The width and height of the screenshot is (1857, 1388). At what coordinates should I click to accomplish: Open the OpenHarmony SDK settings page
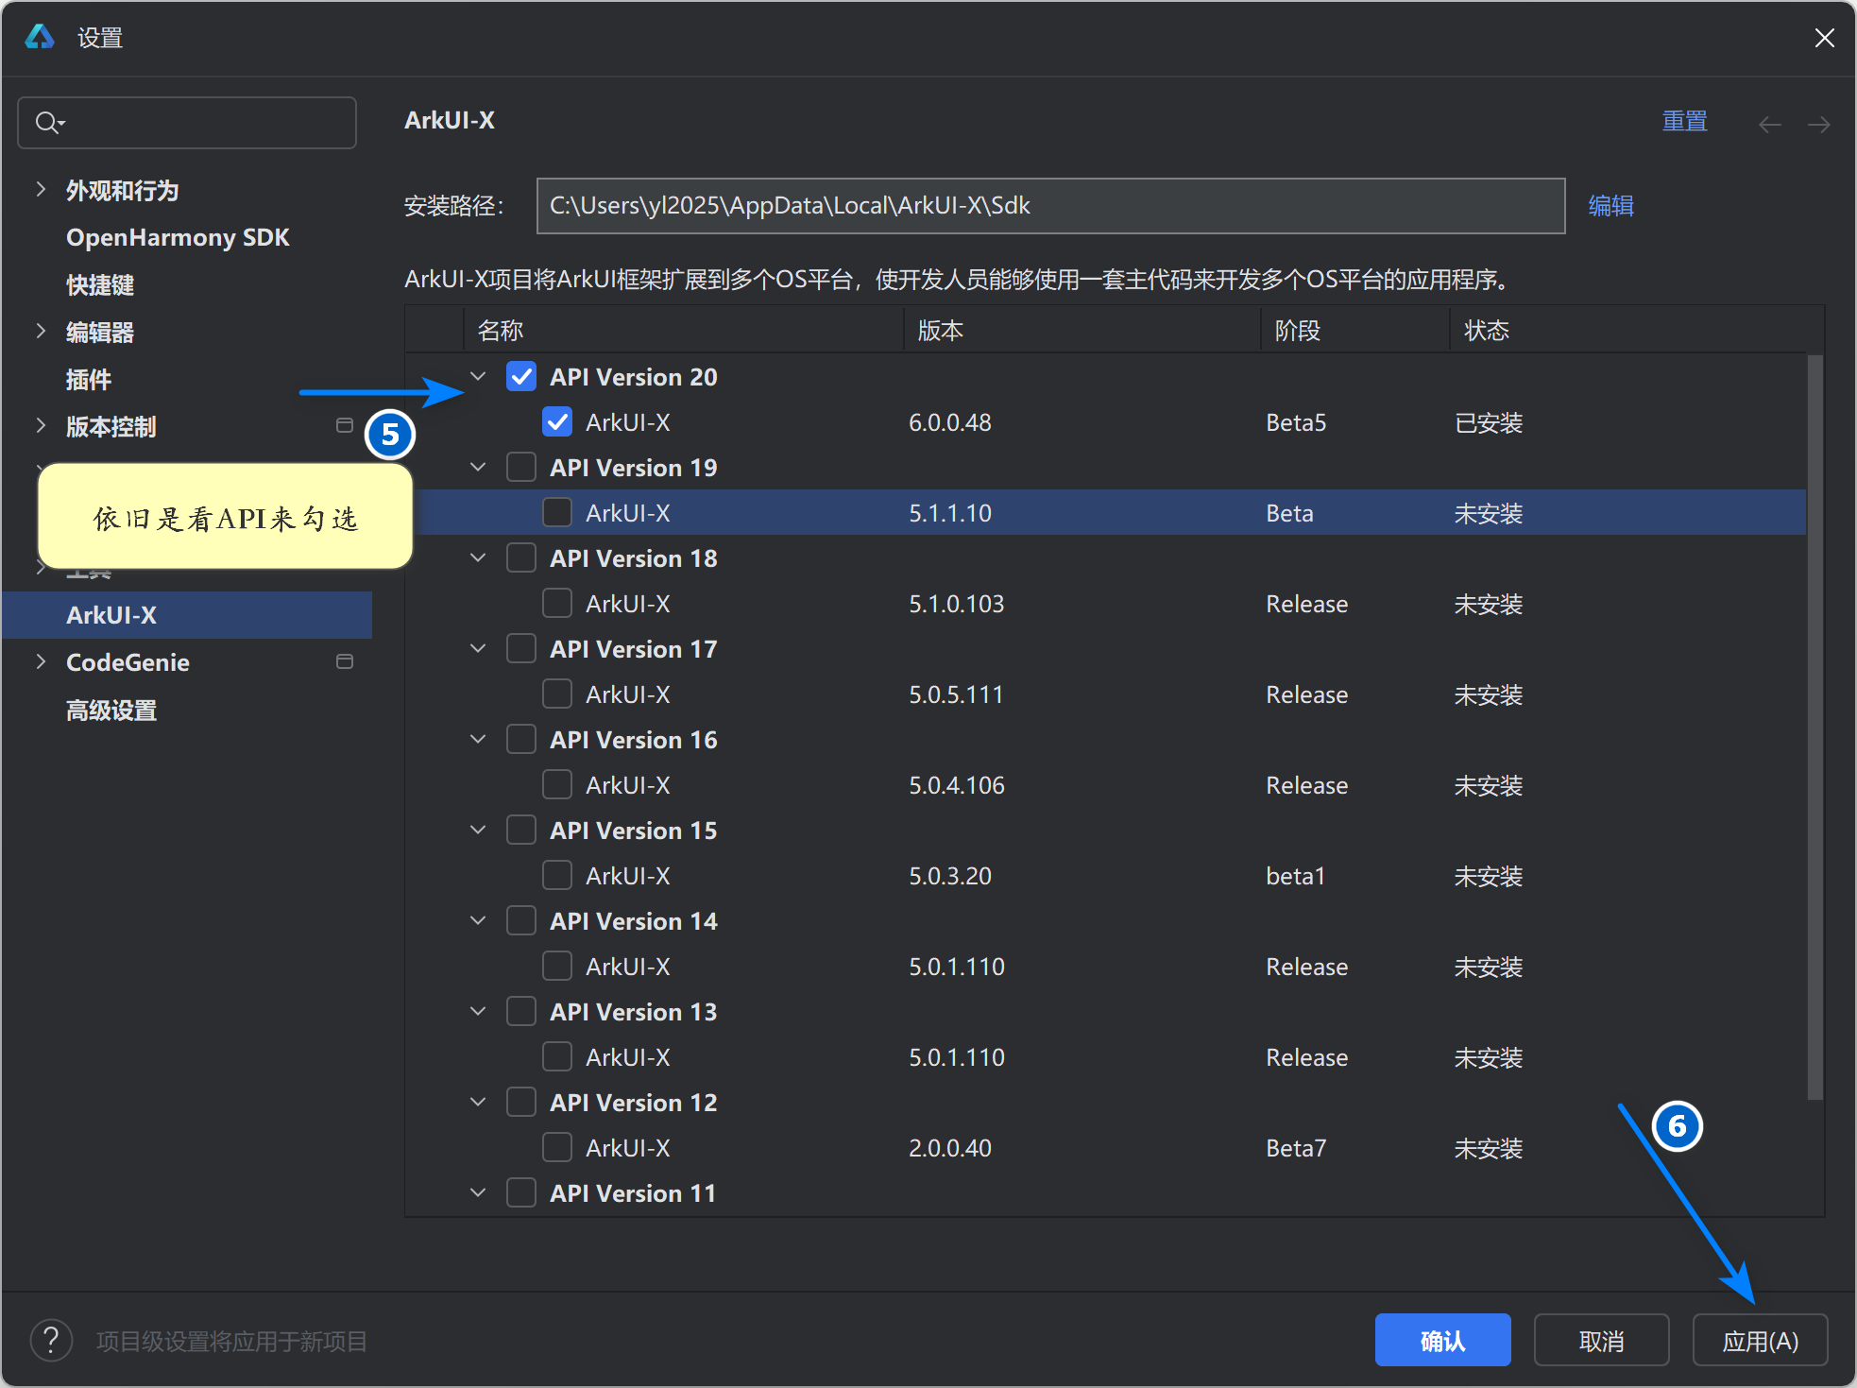click(x=178, y=237)
